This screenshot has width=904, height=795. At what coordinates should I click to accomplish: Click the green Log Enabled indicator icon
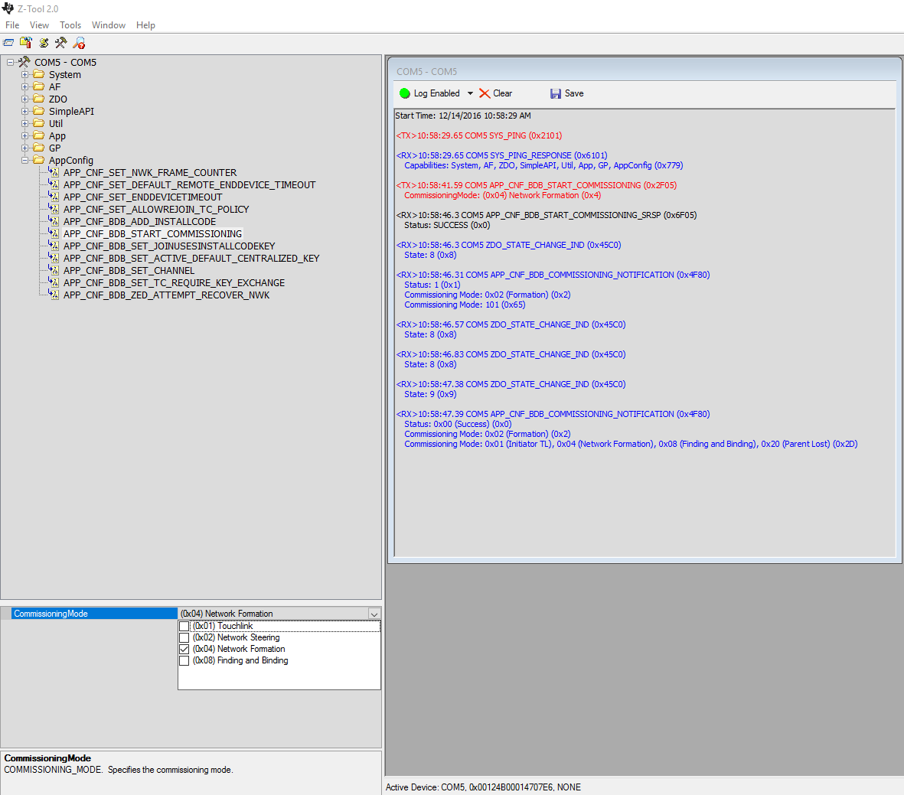pyautogui.click(x=405, y=93)
